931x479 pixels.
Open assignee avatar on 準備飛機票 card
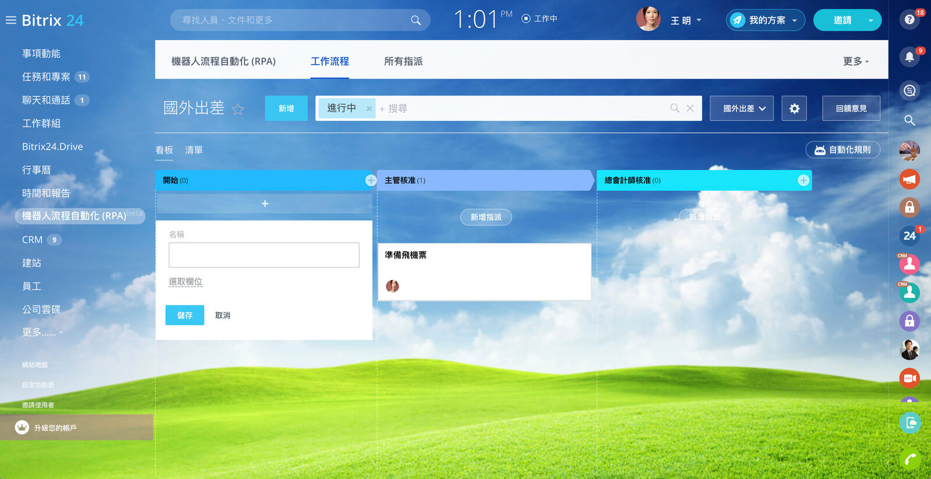point(393,286)
